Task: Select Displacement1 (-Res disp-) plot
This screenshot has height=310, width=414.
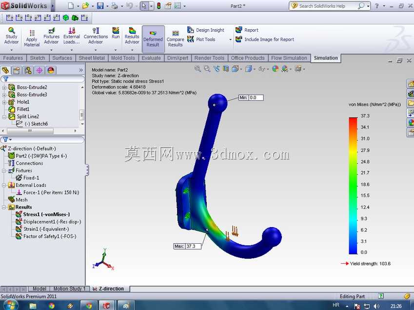Action: tap(48, 222)
